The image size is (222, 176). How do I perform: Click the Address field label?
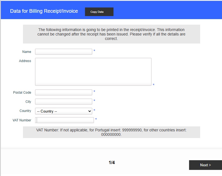point(25,61)
